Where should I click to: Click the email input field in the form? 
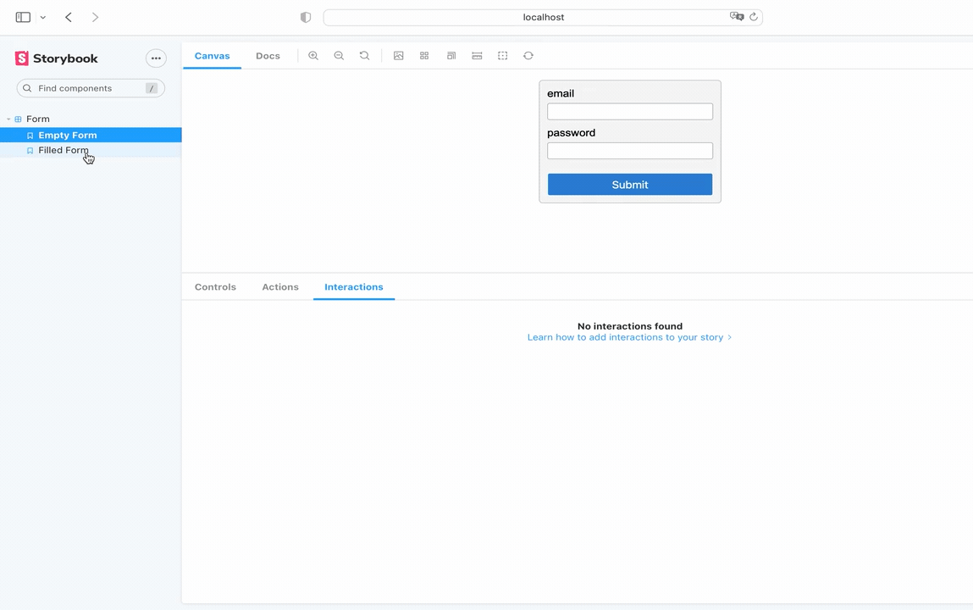click(x=629, y=111)
